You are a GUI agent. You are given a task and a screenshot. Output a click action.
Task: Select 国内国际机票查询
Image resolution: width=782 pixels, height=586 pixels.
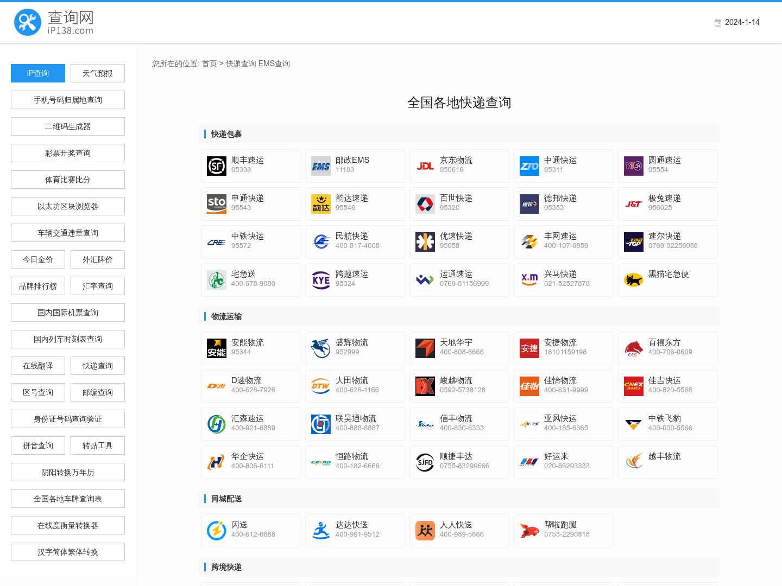[68, 313]
